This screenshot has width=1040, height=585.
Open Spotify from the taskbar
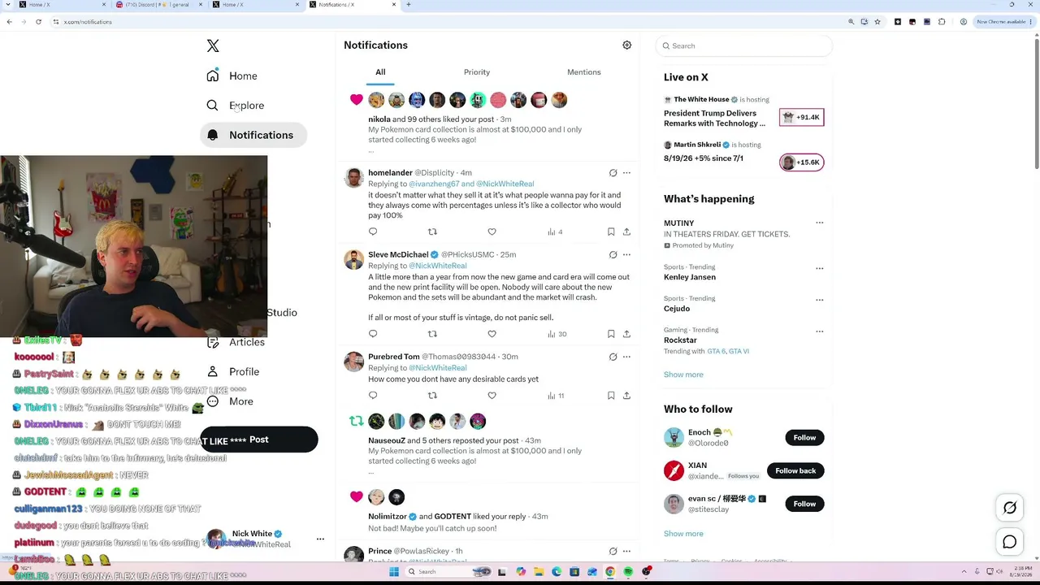coord(628,572)
